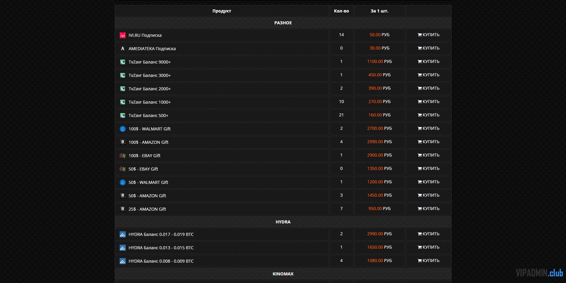The width and height of the screenshot is (566, 283).
Task: Click the price 1100.00 РУБ
Action: tap(379, 62)
